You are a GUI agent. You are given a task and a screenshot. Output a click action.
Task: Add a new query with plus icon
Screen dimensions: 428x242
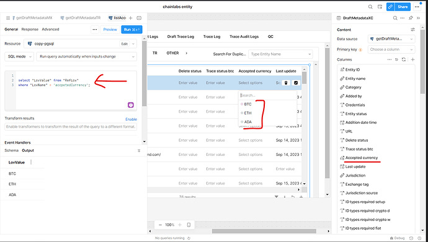(130, 18)
